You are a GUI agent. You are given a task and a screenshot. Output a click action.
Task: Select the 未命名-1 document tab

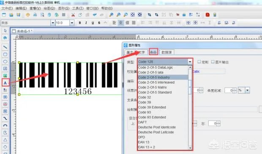pyautogui.click(x=22, y=31)
